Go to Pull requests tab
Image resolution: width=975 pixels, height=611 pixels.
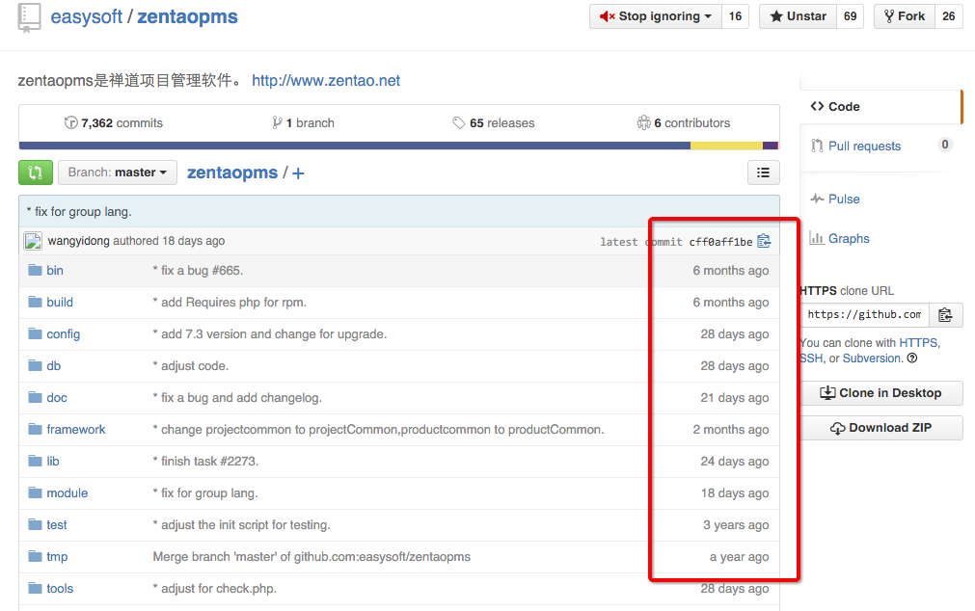point(864,146)
